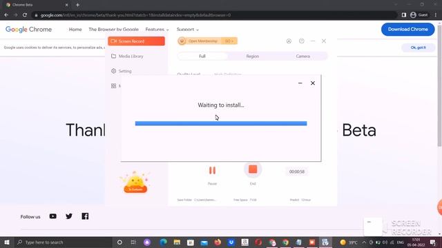Open the taskbar clock showing 17:01
This screenshot has height=248, width=442.
416,242
